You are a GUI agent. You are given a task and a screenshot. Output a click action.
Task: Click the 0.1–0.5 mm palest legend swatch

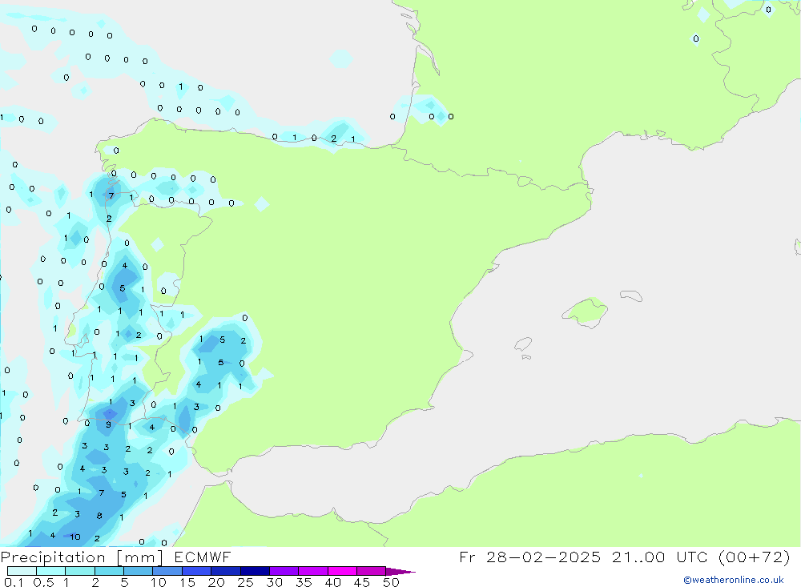click(22, 571)
